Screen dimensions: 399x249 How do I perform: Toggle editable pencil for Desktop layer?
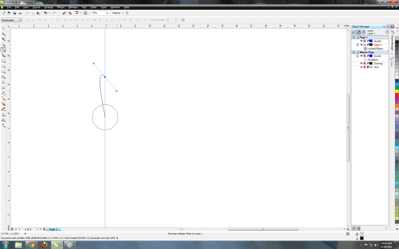tap(368, 63)
